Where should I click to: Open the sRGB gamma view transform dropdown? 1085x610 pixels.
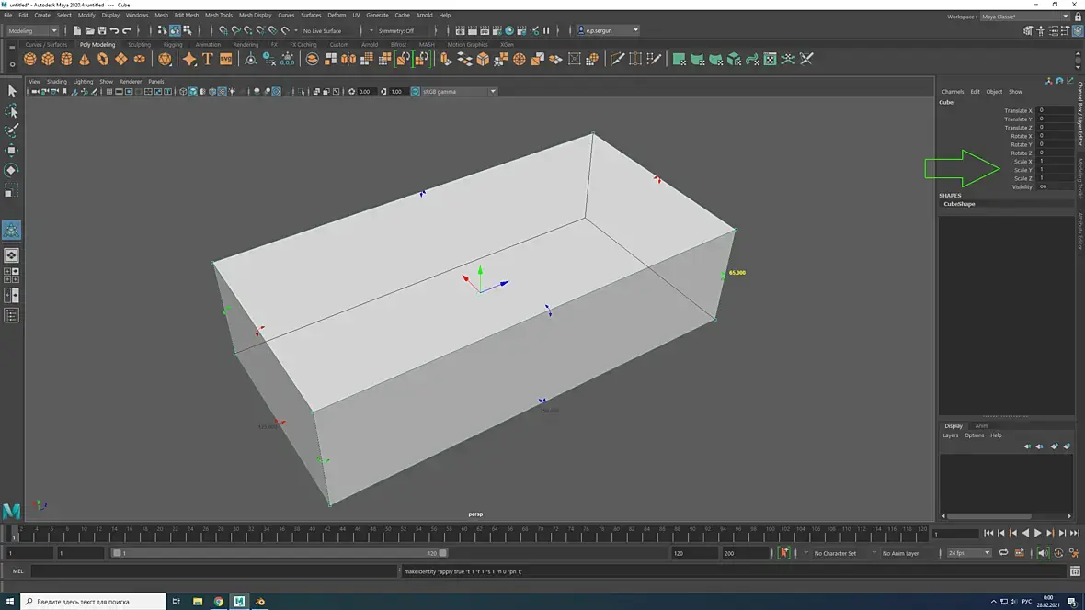pyautogui.click(x=454, y=92)
